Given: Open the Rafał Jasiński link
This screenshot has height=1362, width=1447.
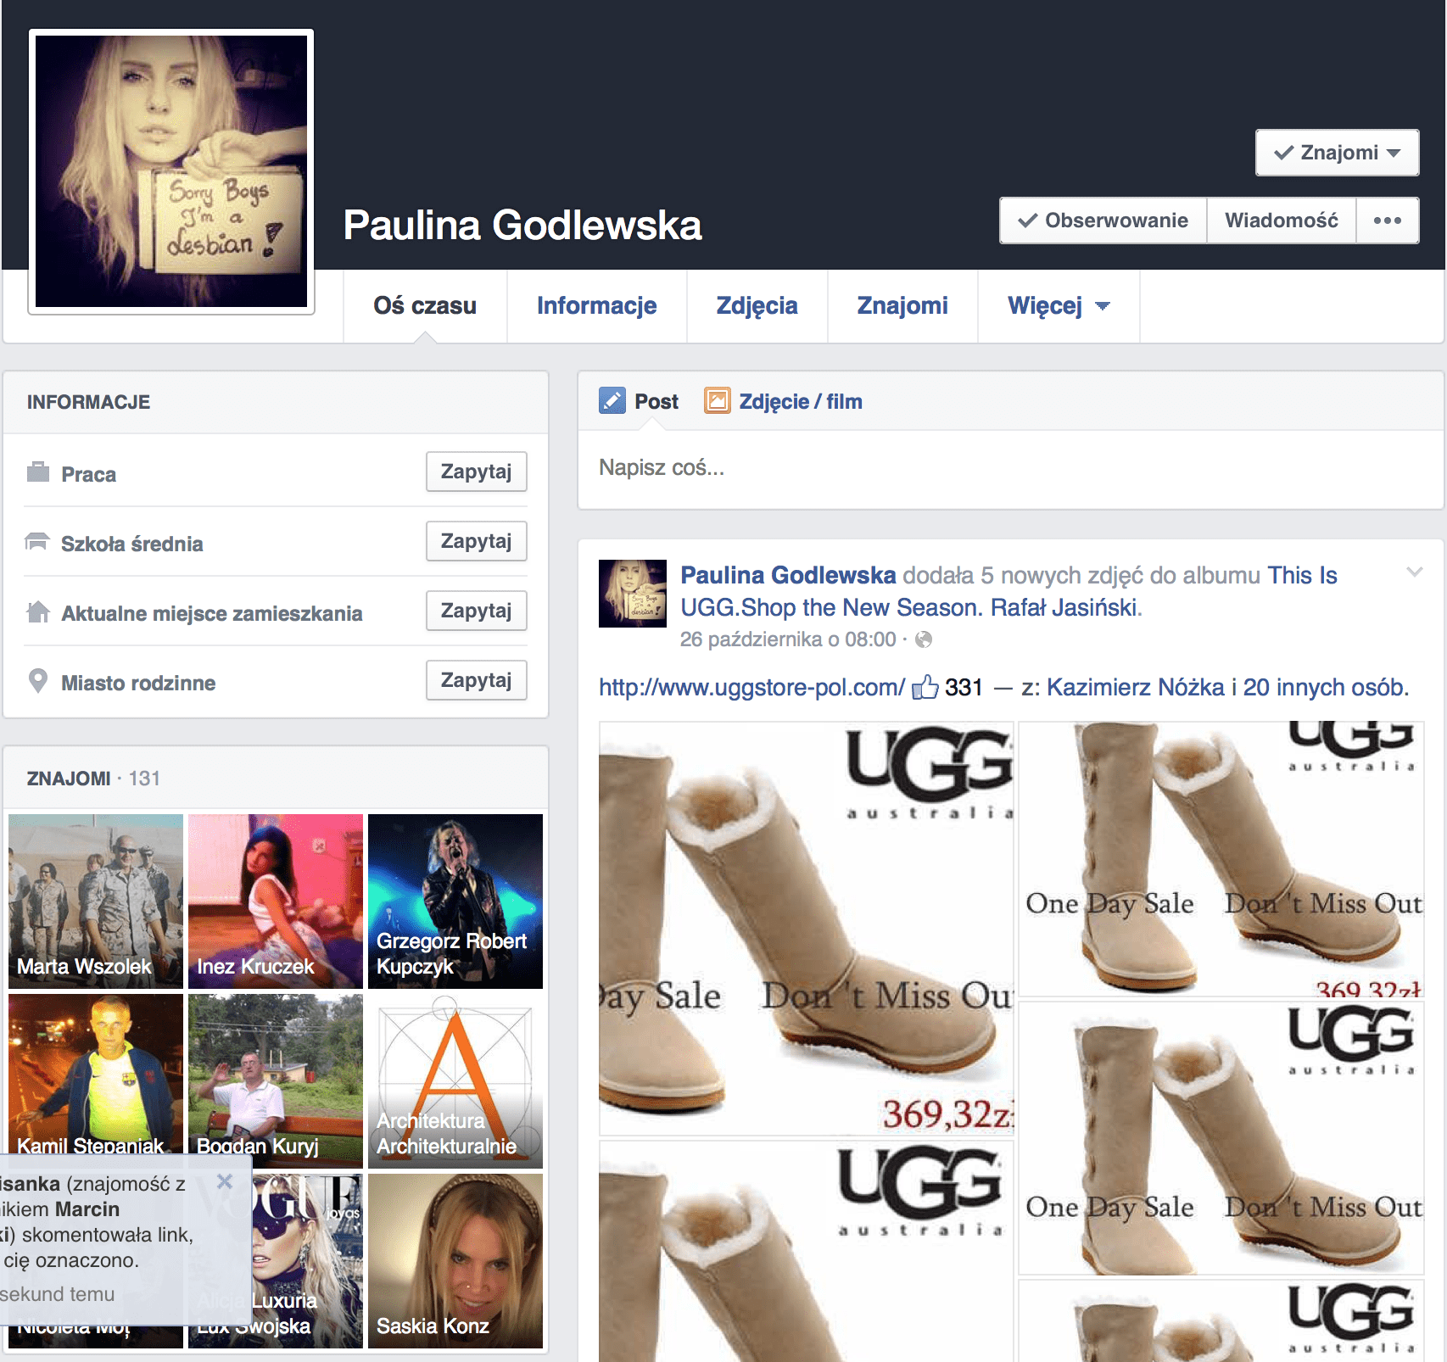Looking at the screenshot, I should 1063,607.
